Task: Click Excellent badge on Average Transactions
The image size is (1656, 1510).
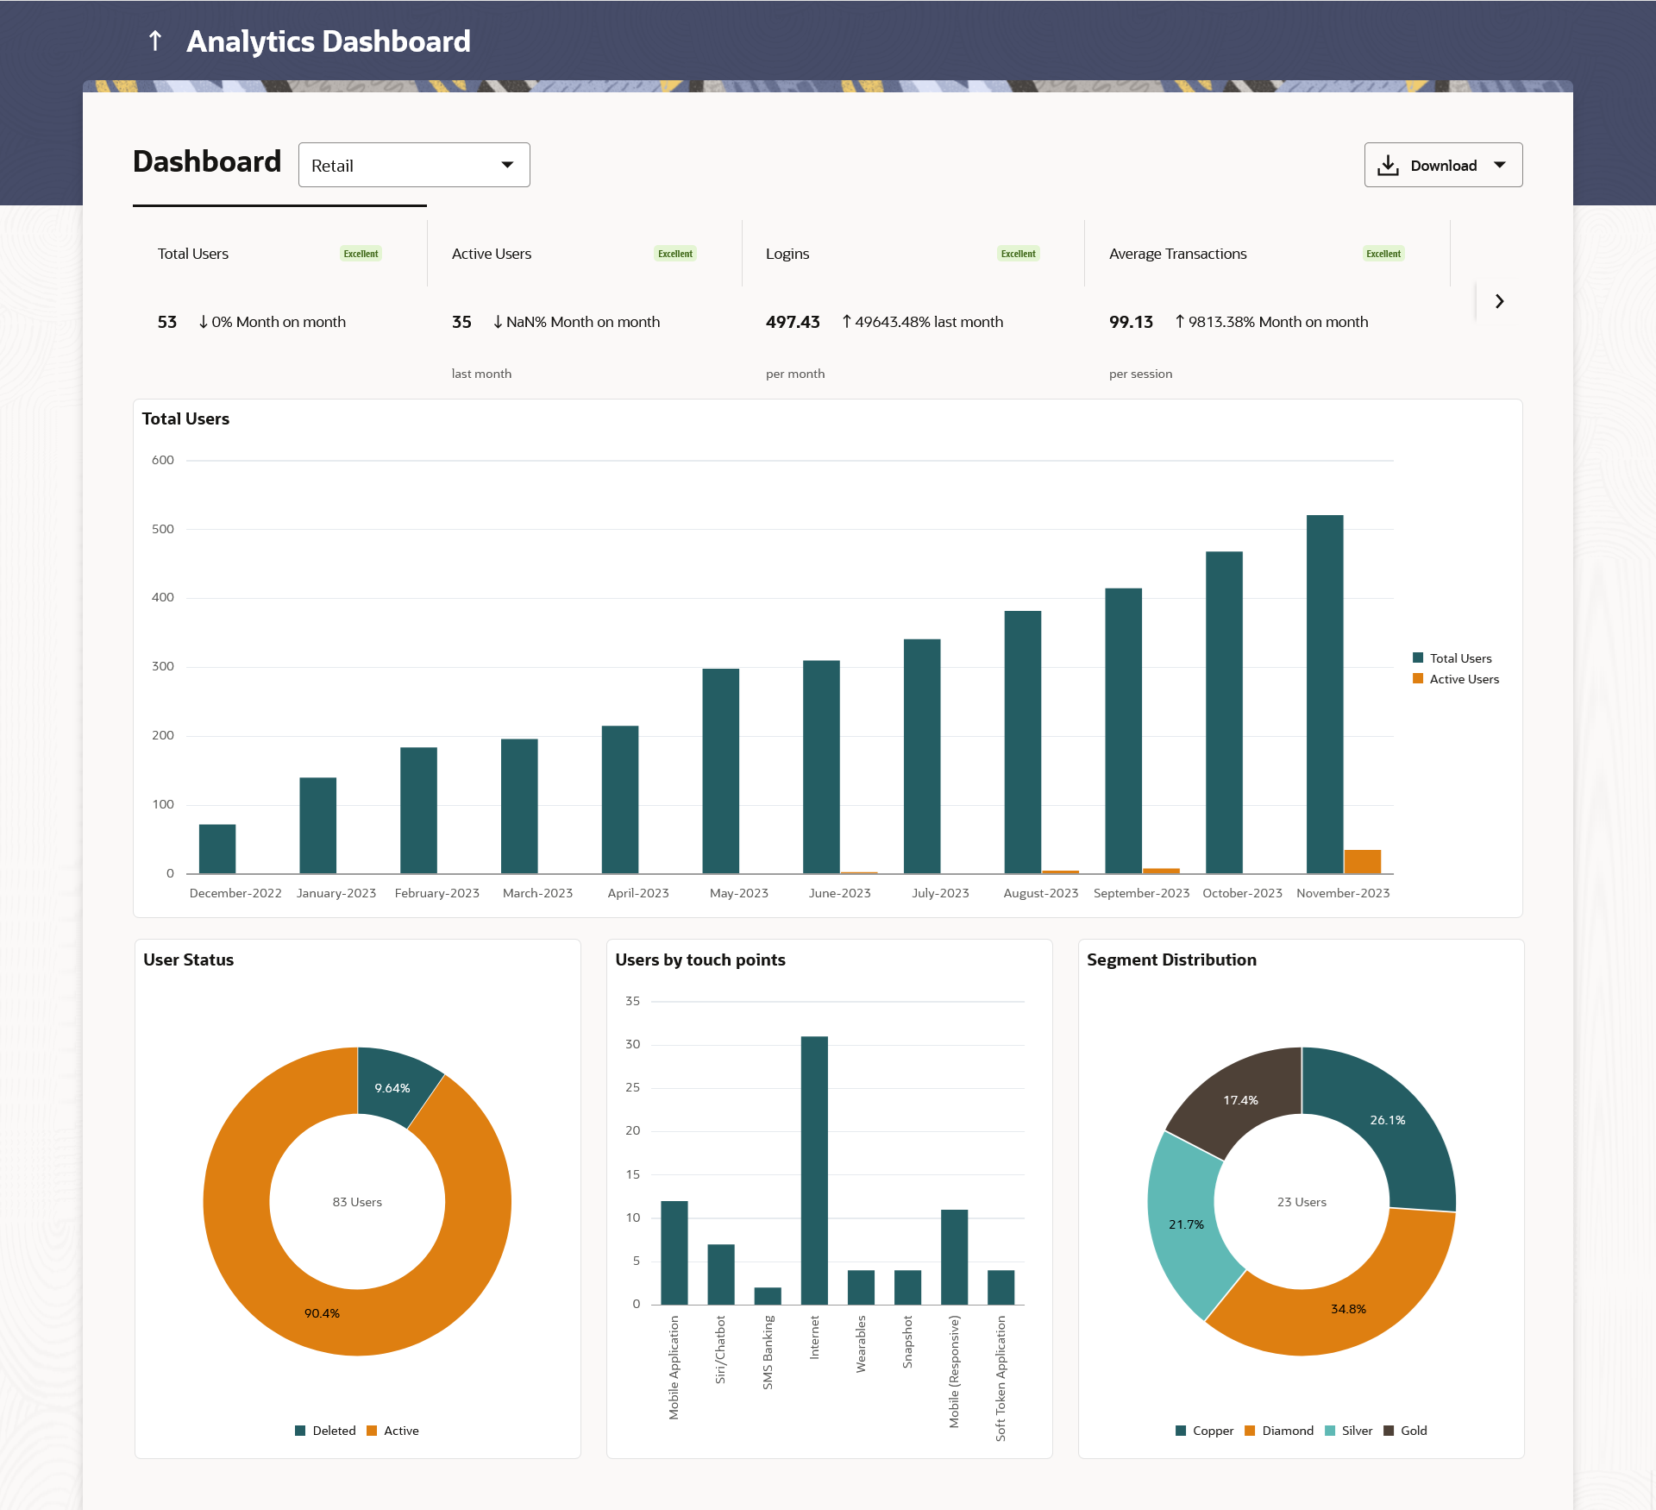Action: tap(1383, 254)
